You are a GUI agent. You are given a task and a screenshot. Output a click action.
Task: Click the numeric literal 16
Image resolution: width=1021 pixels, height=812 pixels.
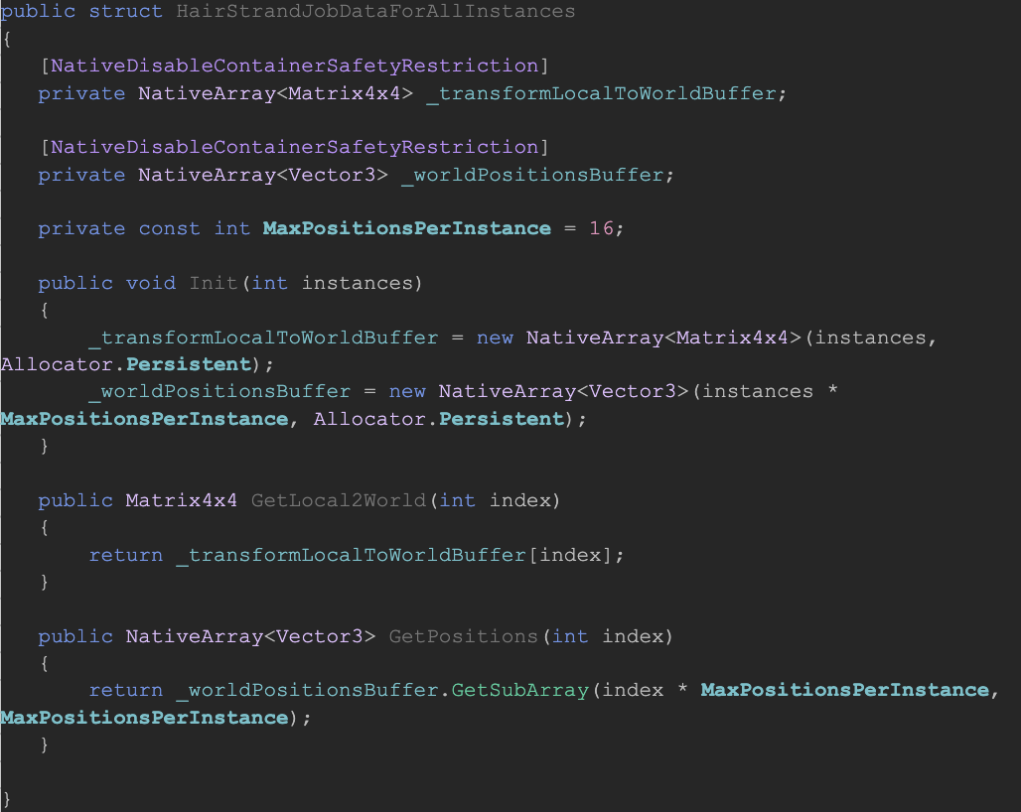601,228
